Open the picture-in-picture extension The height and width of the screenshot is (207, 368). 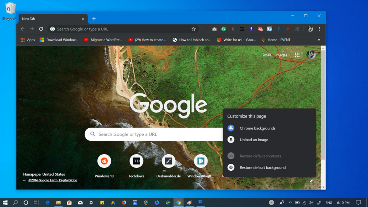[242, 29]
